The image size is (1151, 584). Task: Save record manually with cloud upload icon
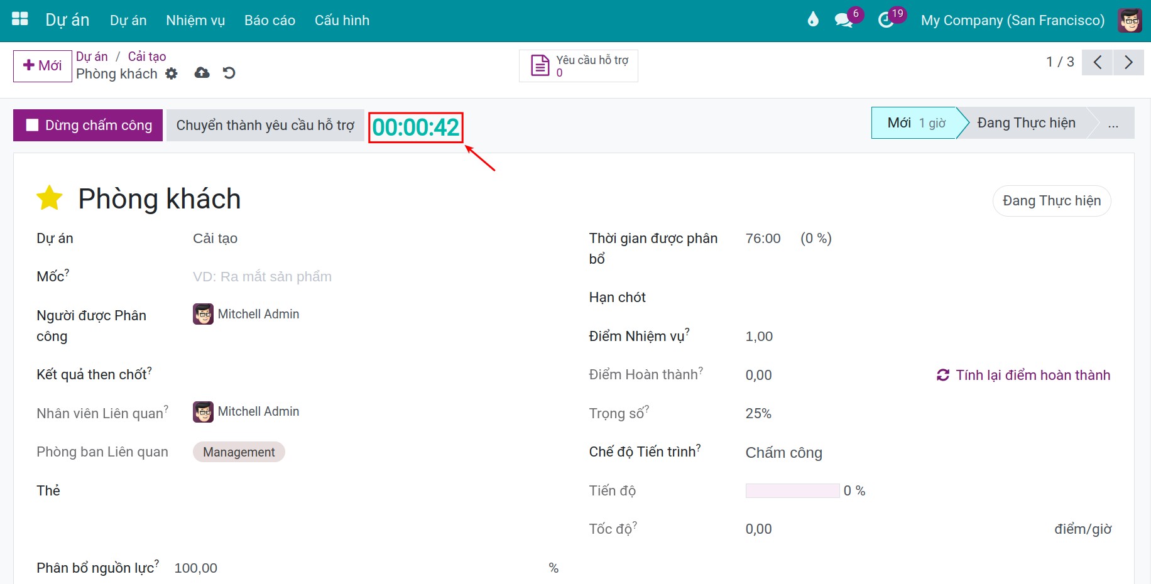[x=202, y=73]
